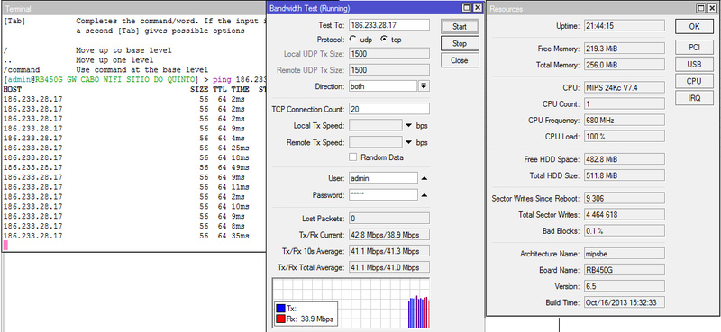The width and height of the screenshot is (721, 332).
Task: Click the Architecture Name value mipsbe
Action: (624, 254)
